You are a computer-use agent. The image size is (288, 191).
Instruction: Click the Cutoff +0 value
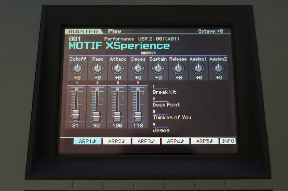77,78
